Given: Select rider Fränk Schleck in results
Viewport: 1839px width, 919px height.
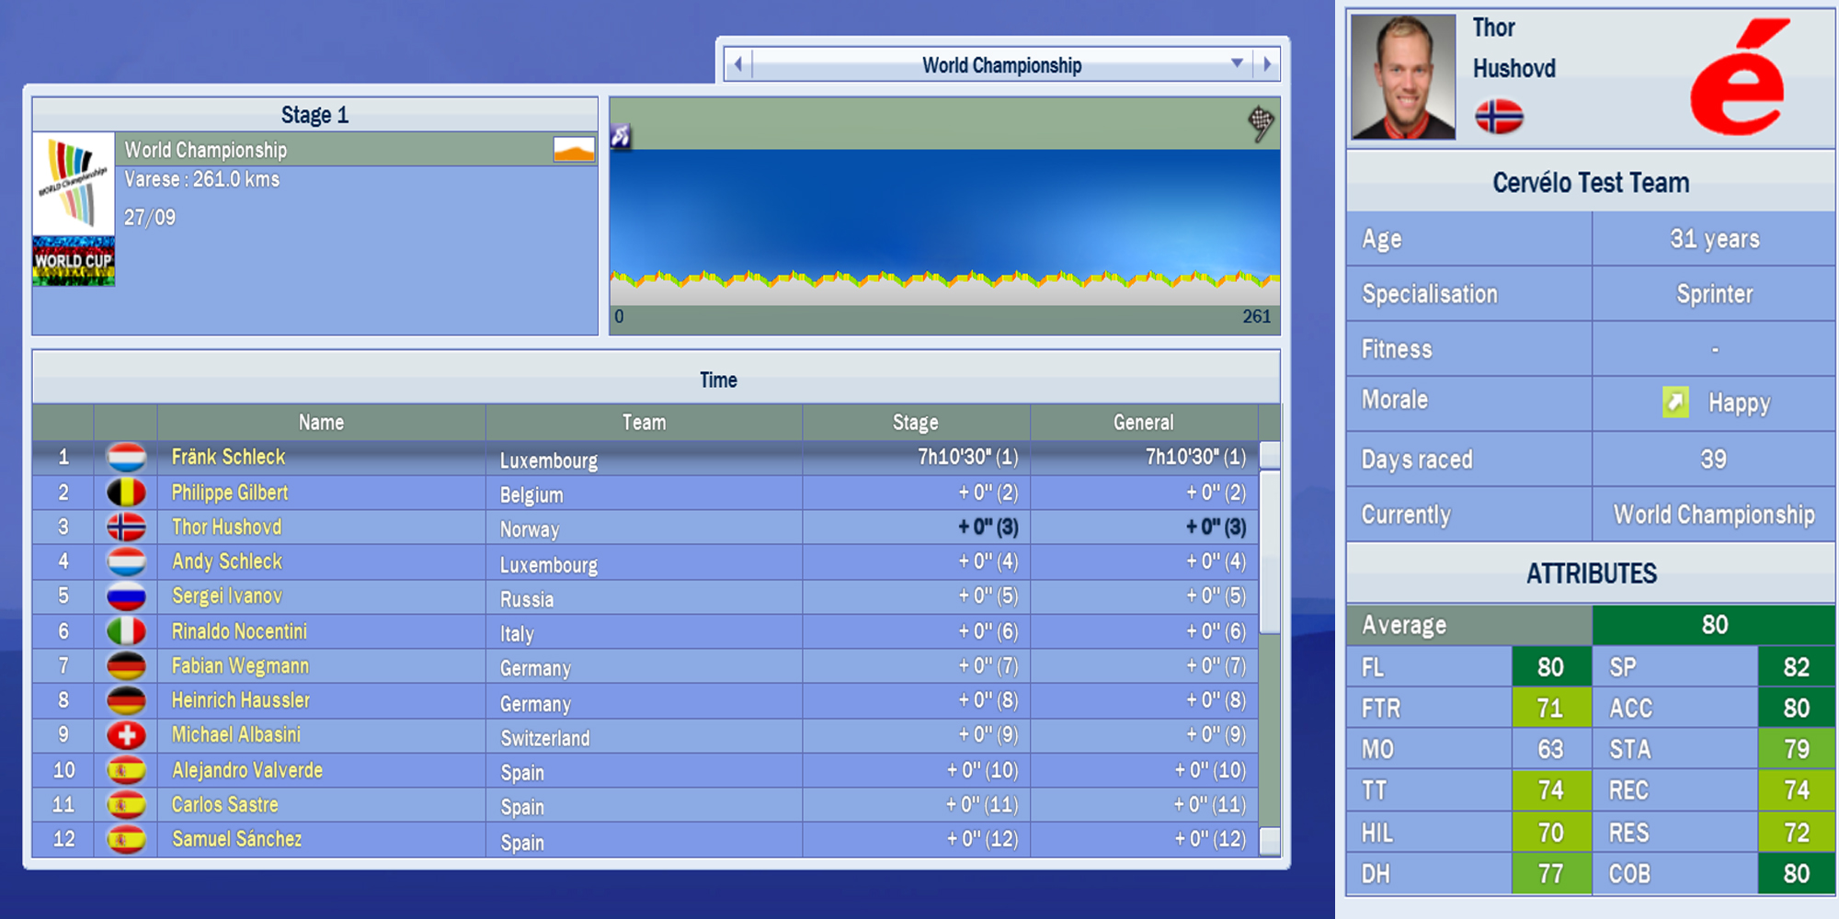Looking at the screenshot, I should pyautogui.click(x=228, y=457).
